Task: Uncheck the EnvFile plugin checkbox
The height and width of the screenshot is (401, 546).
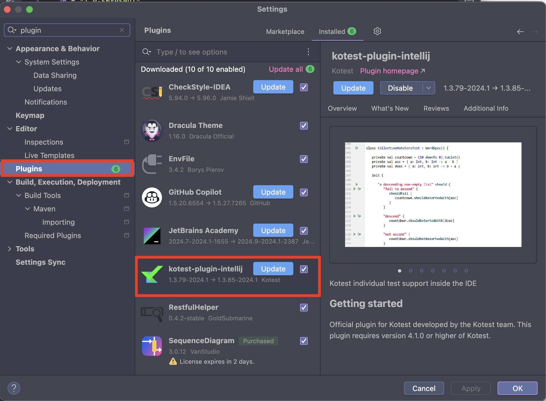Action: click(304, 159)
